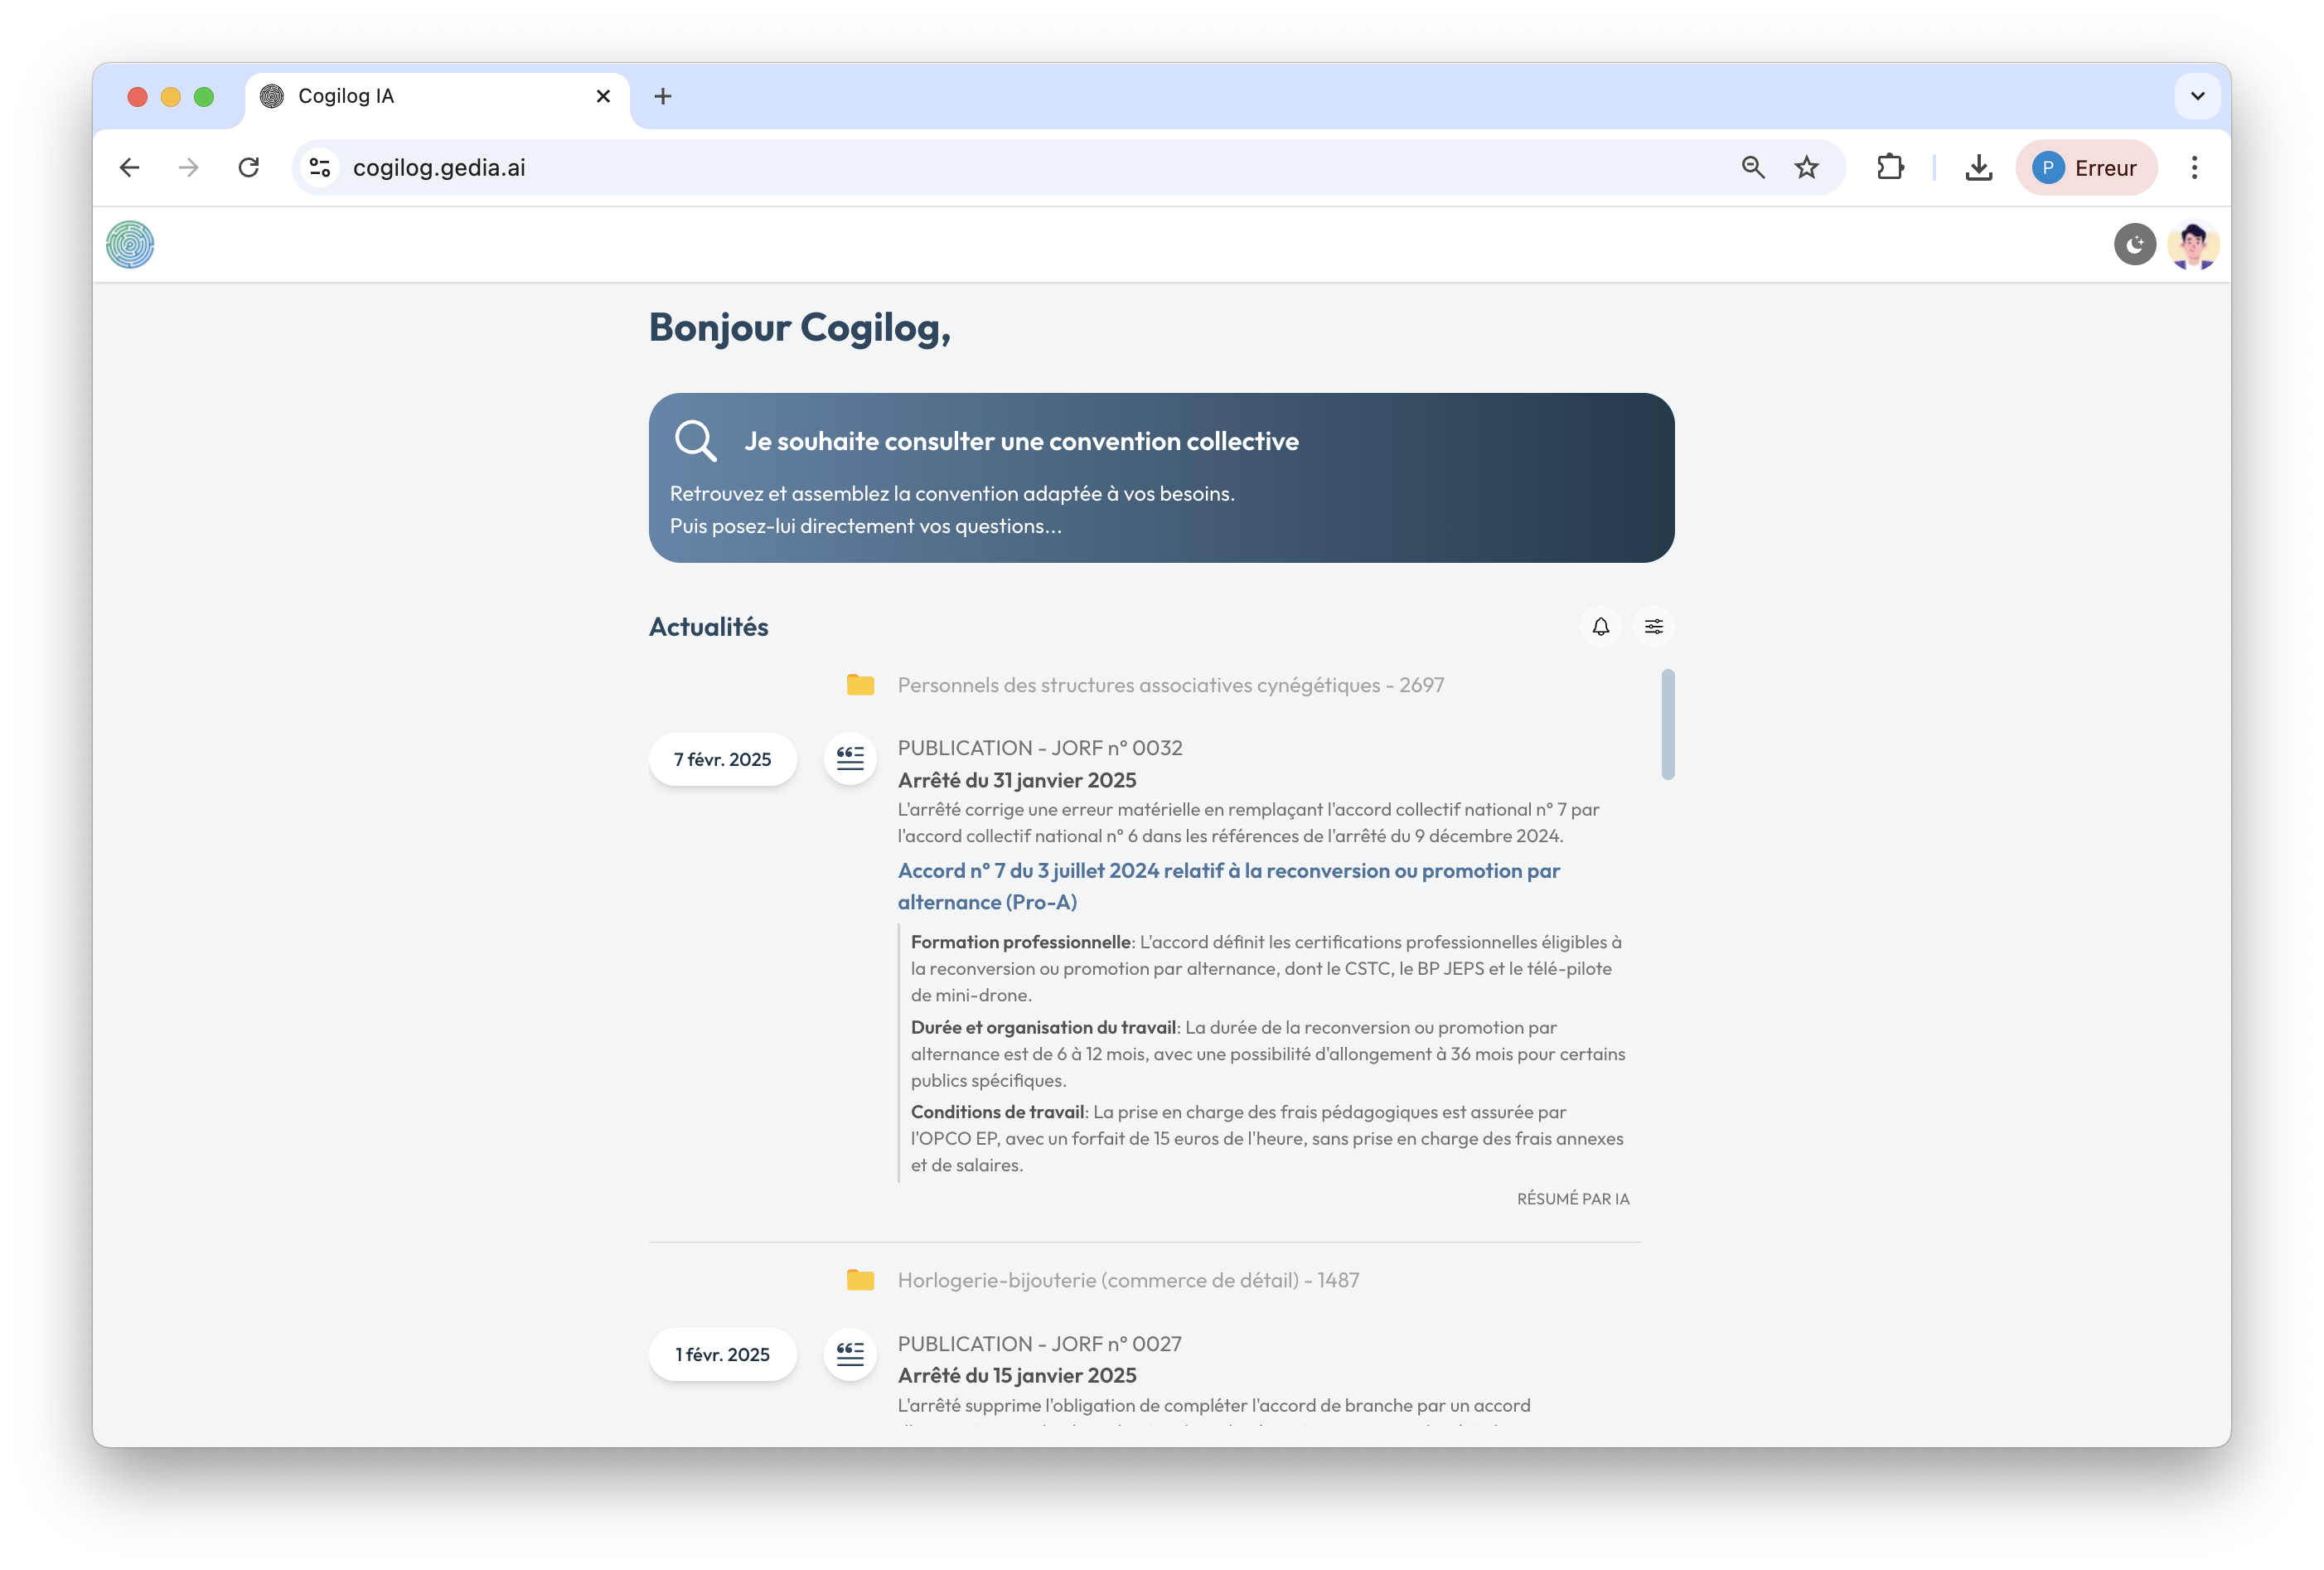The height and width of the screenshot is (1570, 2324).
Task: Click the folder icon beside Personnels des structures
Action: [x=860, y=685]
